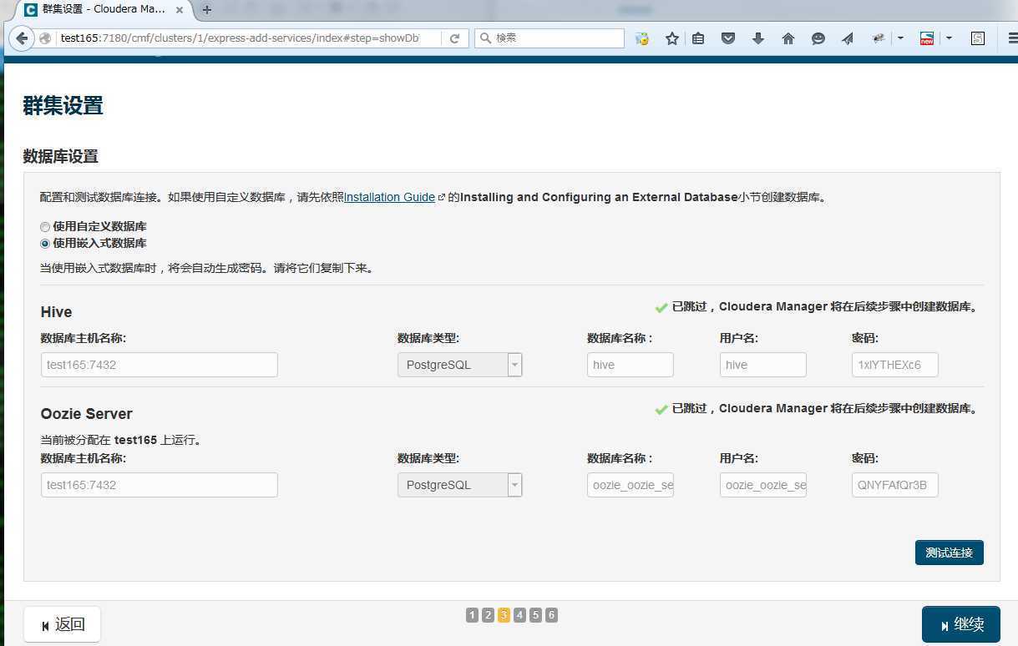Open a new browser tab
Screen dimensions: 1018x646
tap(207, 10)
